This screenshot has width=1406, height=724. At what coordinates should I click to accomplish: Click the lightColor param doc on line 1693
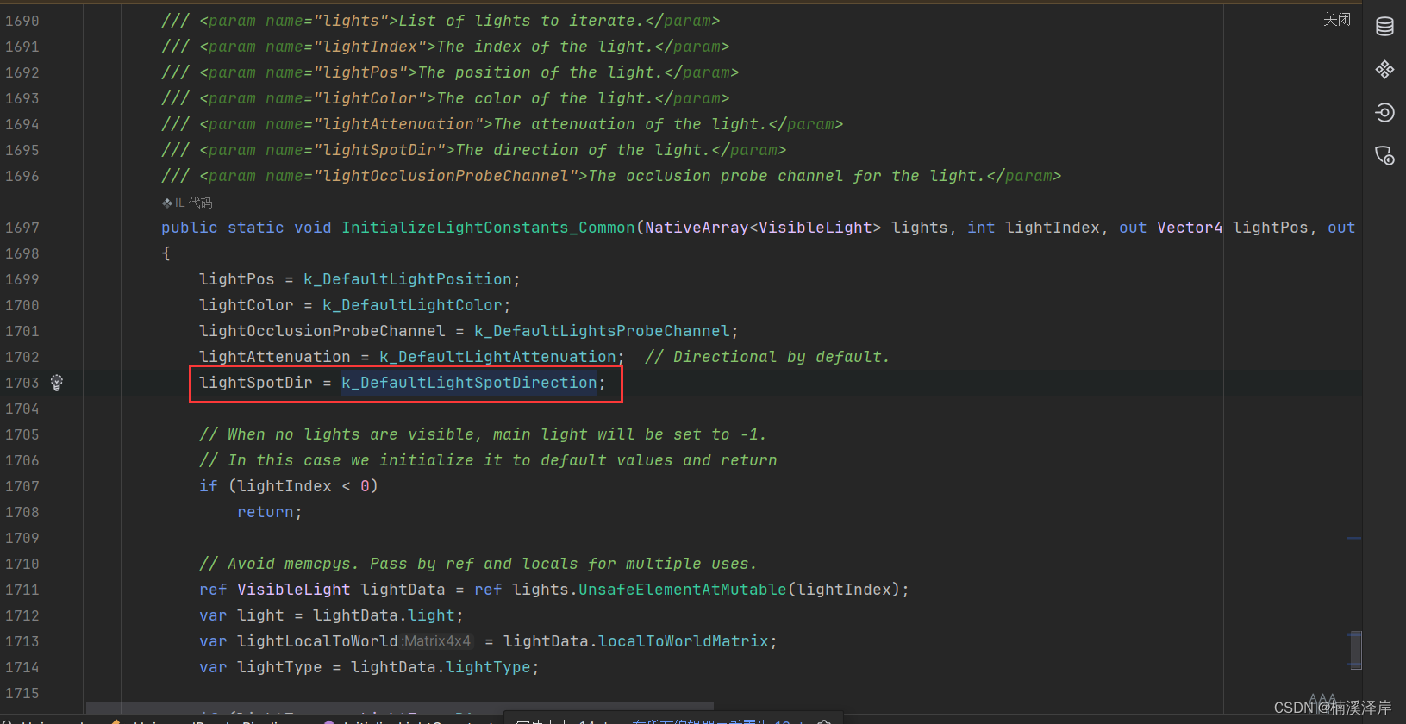[446, 98]
